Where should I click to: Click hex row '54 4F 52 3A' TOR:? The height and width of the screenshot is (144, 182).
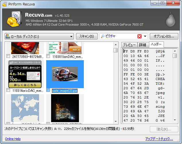144,84
